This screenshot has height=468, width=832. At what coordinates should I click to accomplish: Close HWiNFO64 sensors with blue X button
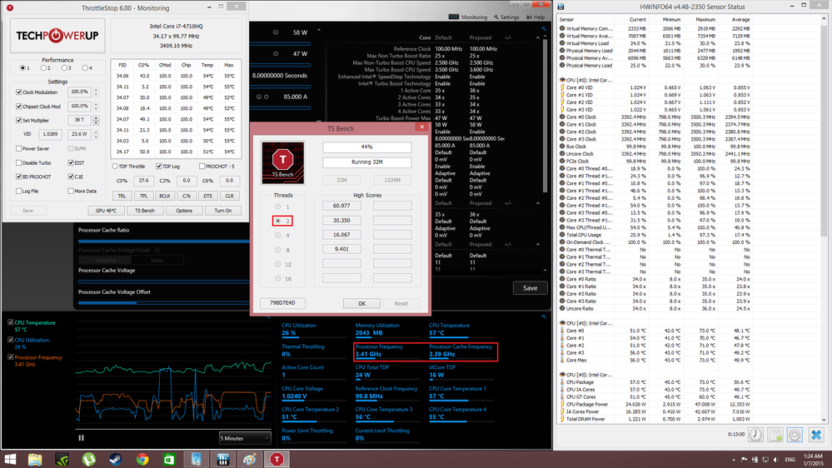point(816,435)
